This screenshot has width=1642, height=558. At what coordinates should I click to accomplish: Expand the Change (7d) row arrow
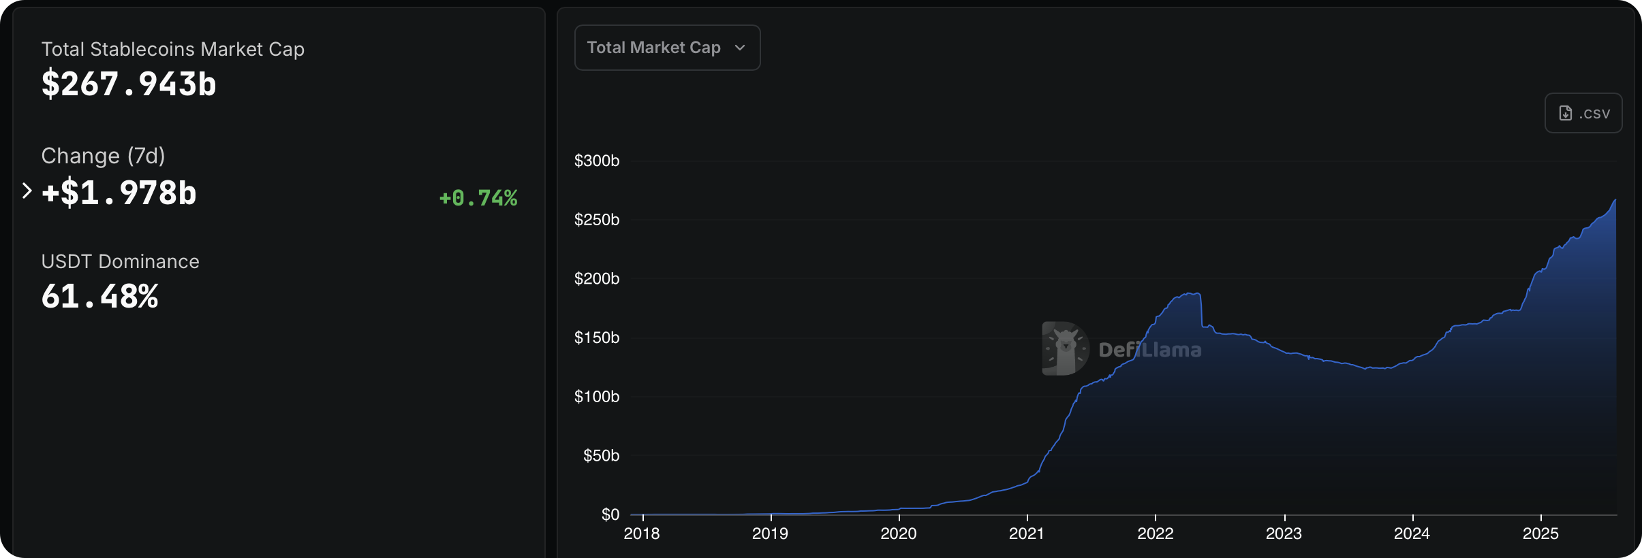(27, 191)
